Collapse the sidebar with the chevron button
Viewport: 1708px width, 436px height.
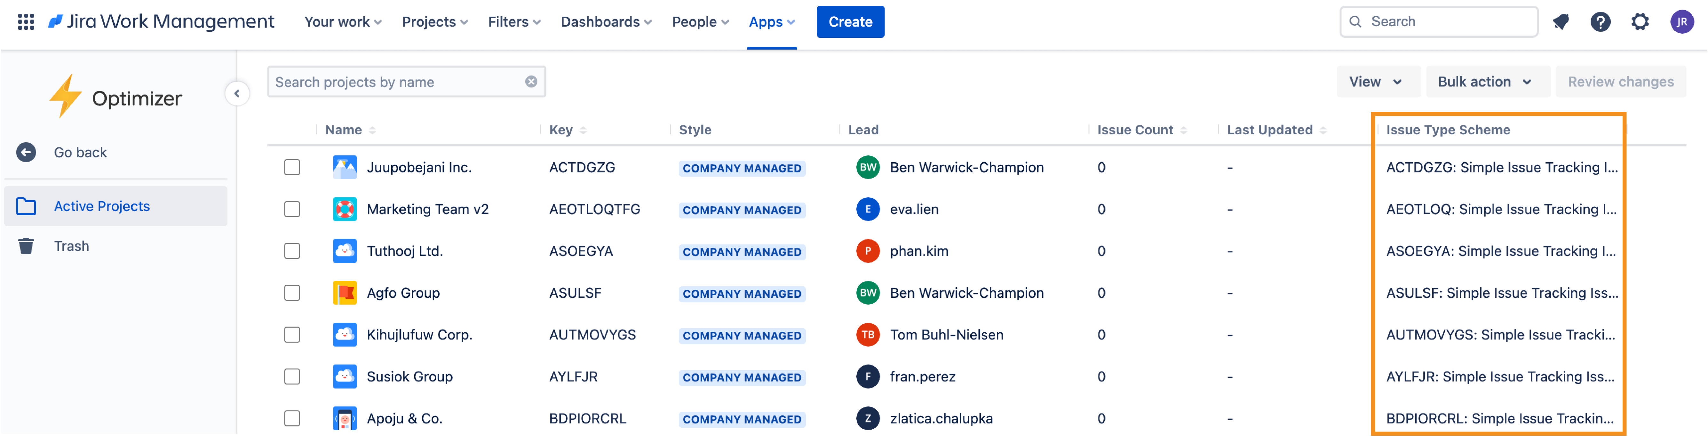(x=237, y=93)
